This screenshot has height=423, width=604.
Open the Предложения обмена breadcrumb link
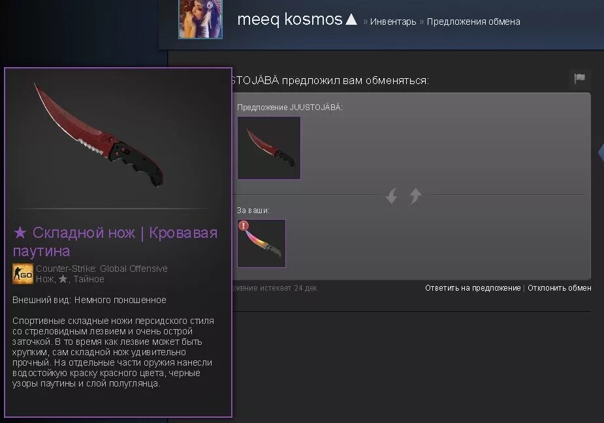(x=473, y=22)
